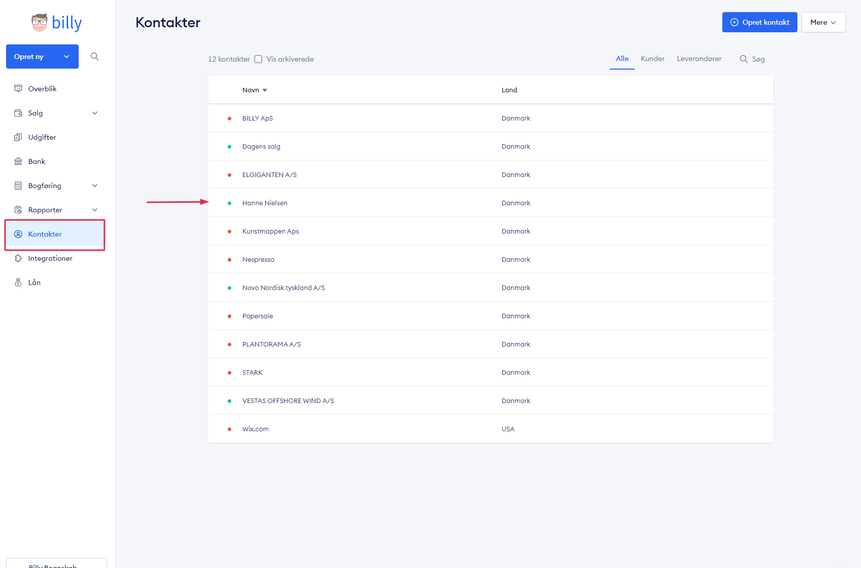This screenshot has height=568, width=861.
Task: Click the Rapporter document icon
Action: point(18,210)
